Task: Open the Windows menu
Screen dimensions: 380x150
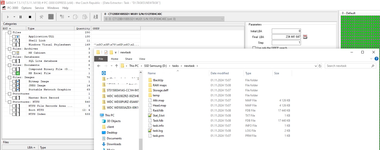Action: [53, 8]
